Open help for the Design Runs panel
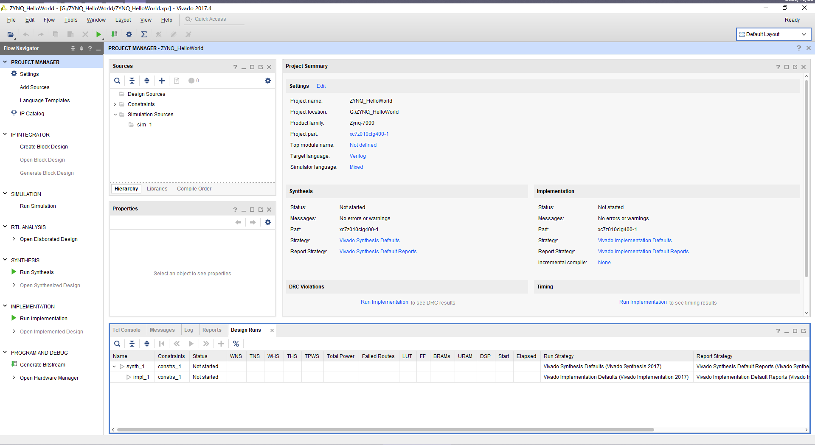The height and width of the screenshot is (445, 815). pyautogui.click(x=778, y=331)
